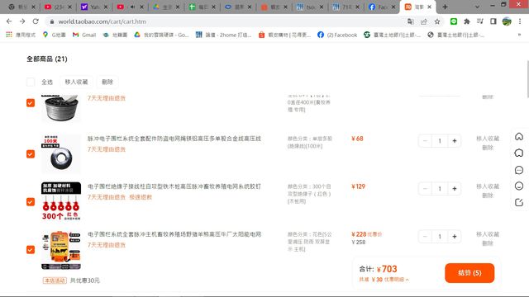Open the Gmail bookmark
The height and width of the screenshot is (297, 529).
coord(84,35)
